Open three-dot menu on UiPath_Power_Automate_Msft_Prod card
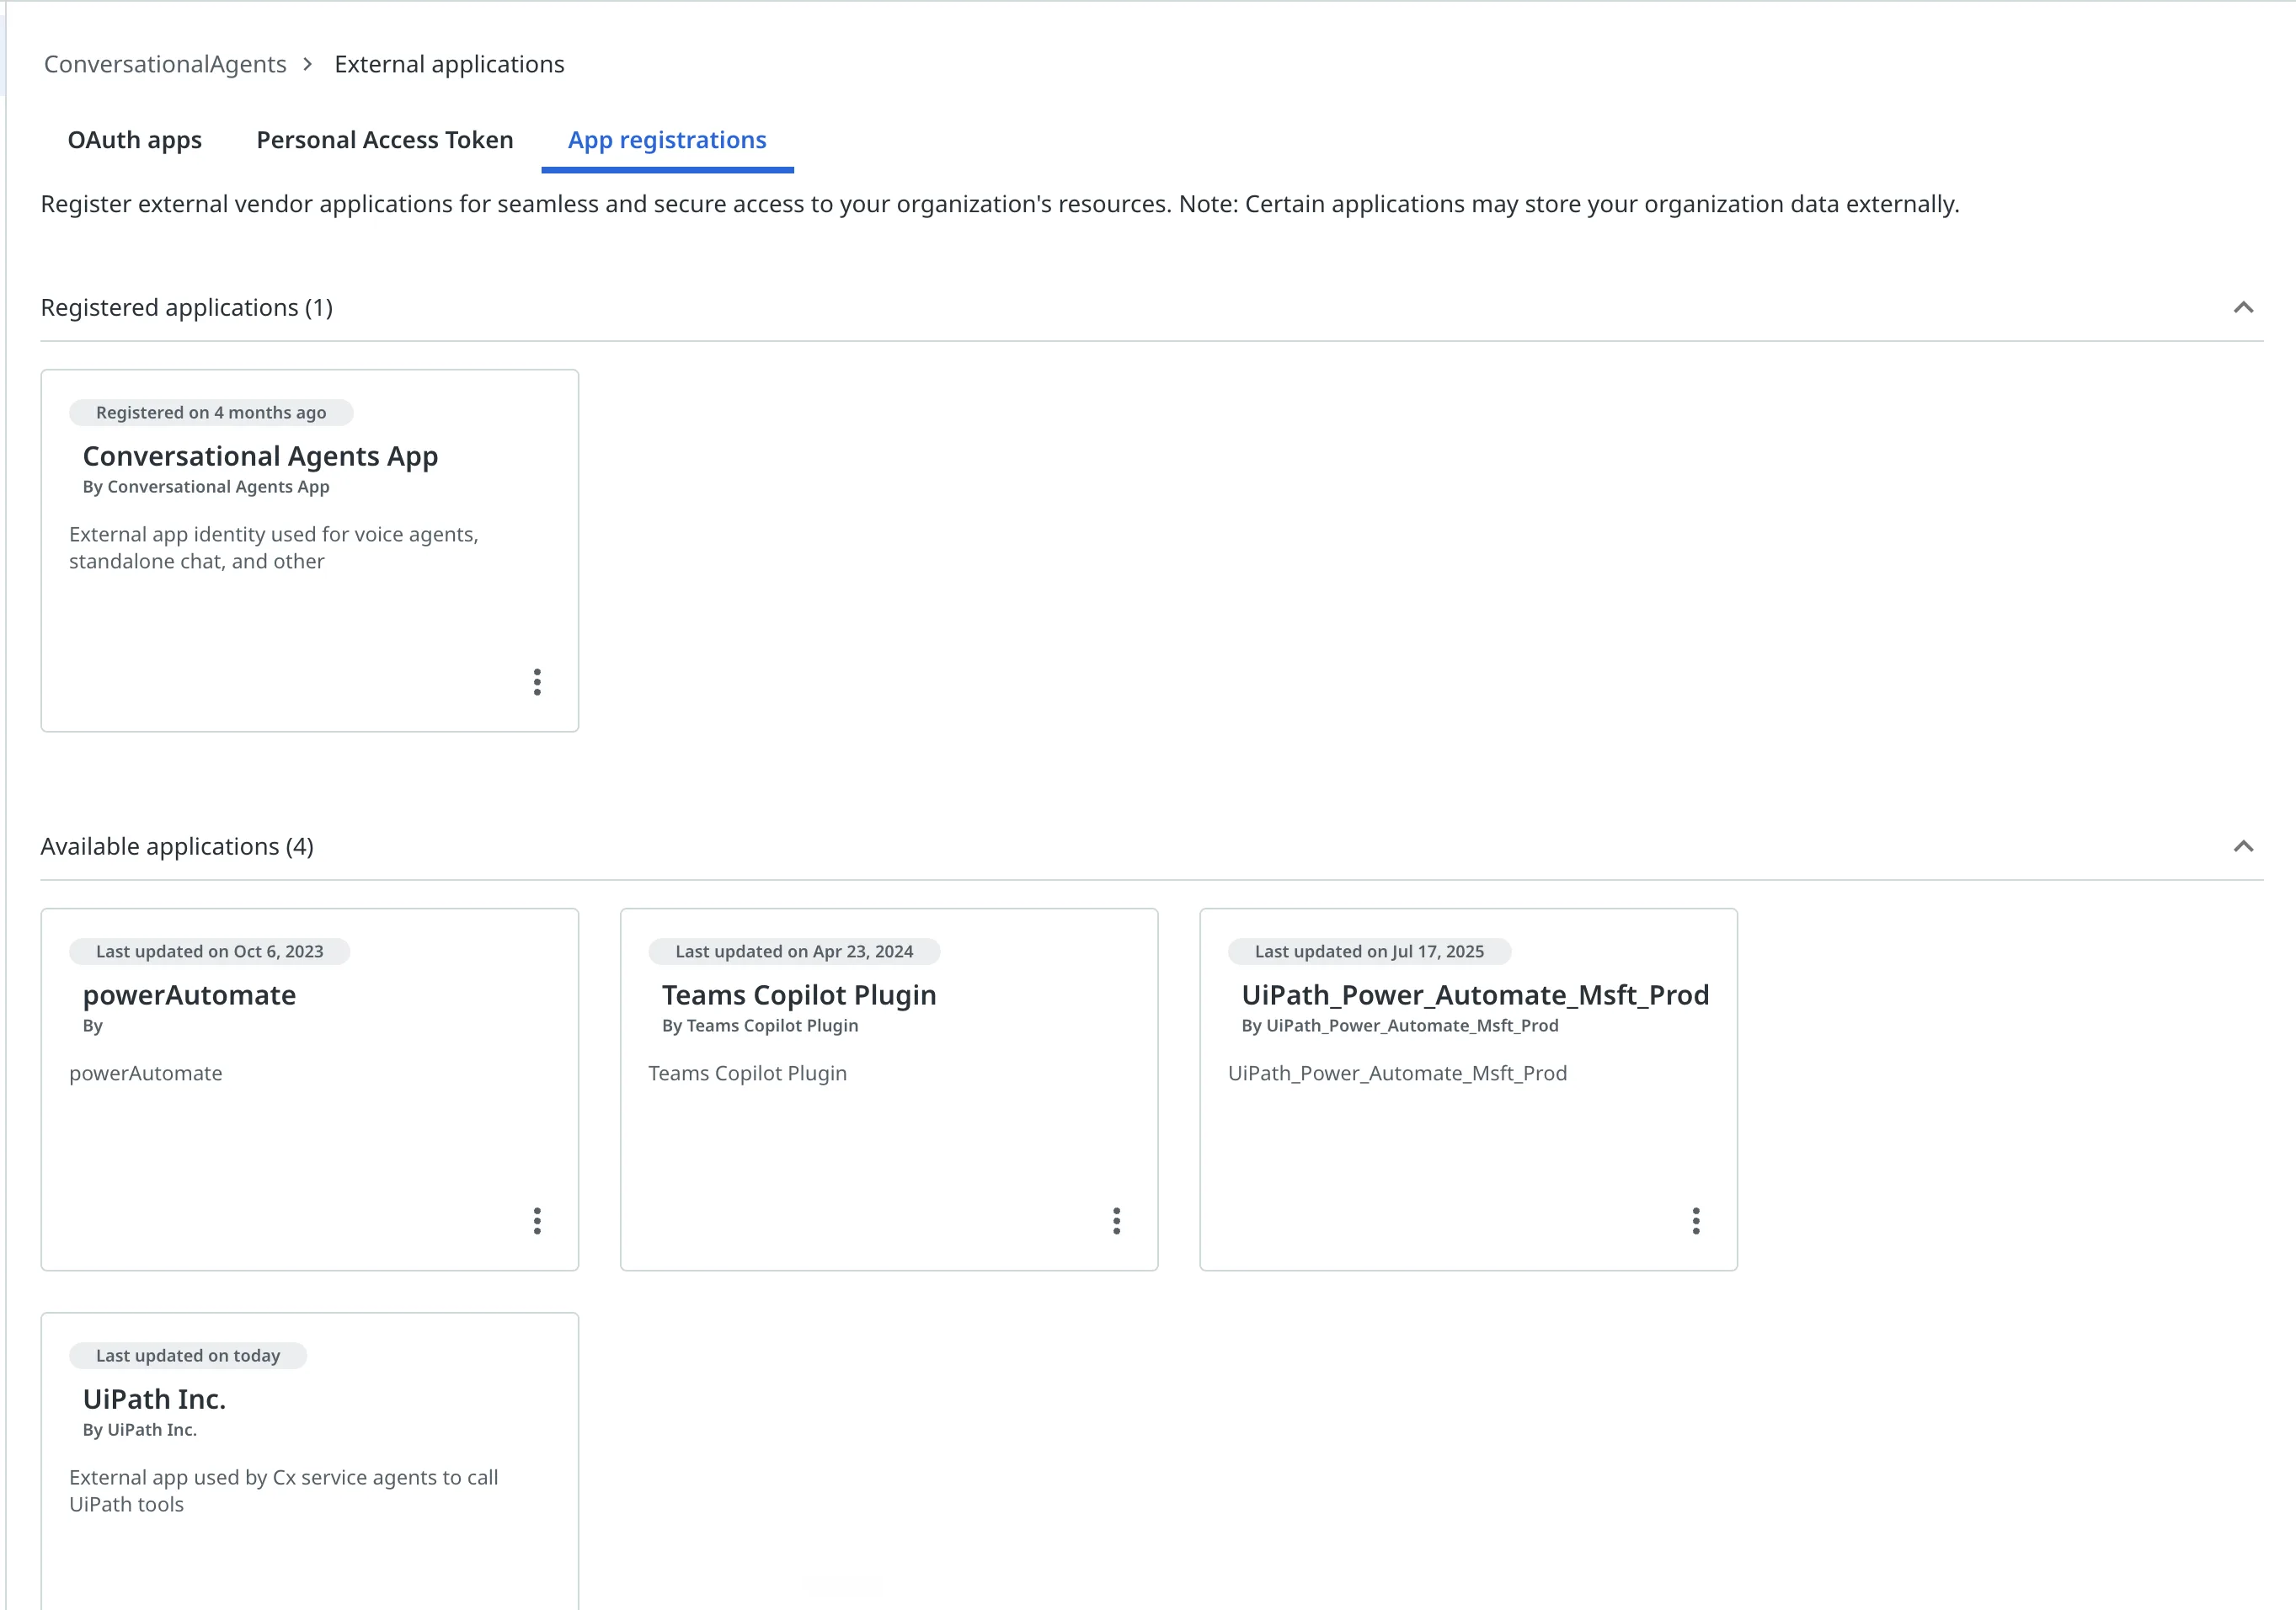The height and width of the screenshot is (1610, 2296). point(1695,1220)
